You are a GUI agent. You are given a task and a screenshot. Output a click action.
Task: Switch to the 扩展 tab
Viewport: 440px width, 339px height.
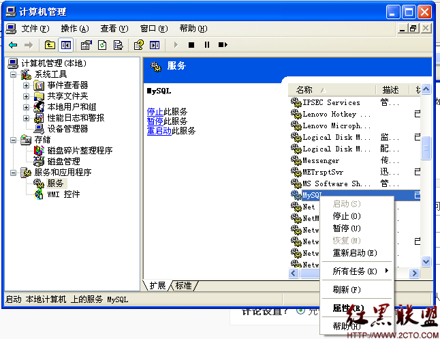[157, 286]
